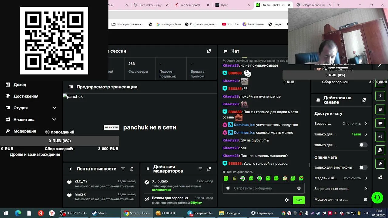Image resolution: width=388 pixels, height=218 pixels.
Task: Open the Импортированные bookmarks folder
Action: click(128, 24)
